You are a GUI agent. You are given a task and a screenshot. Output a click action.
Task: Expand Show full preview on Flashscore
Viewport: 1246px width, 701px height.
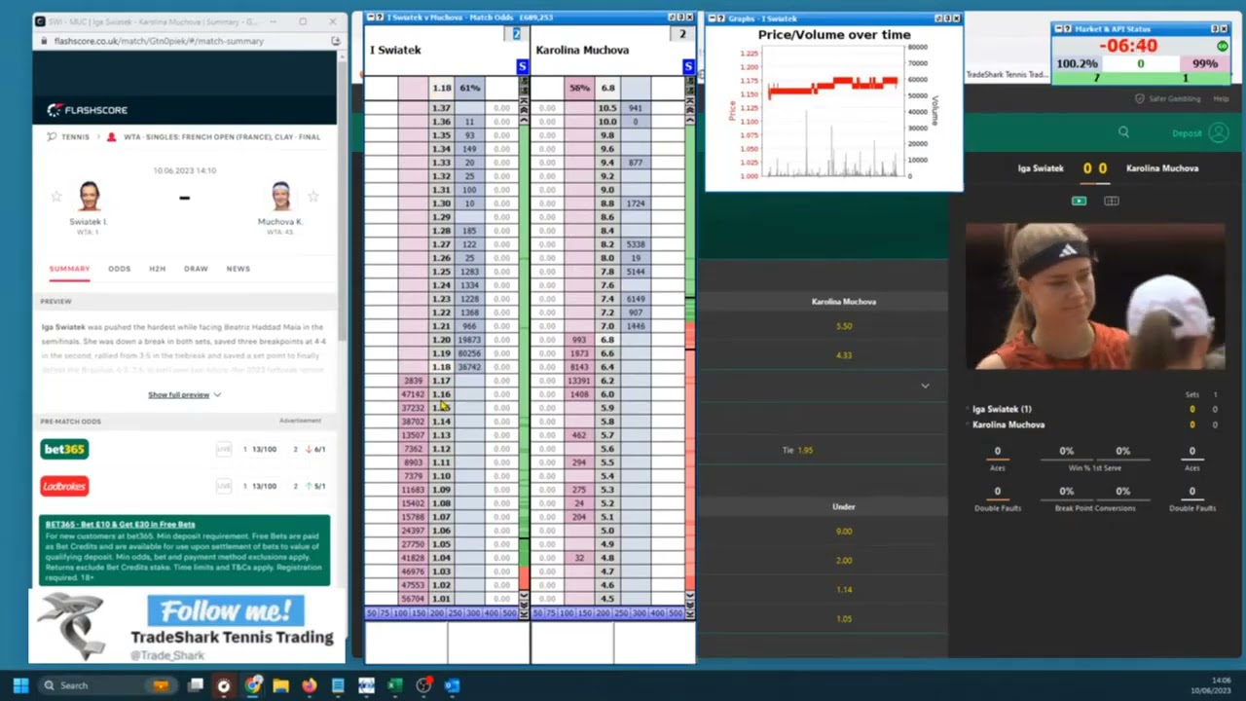click(184, 394)
